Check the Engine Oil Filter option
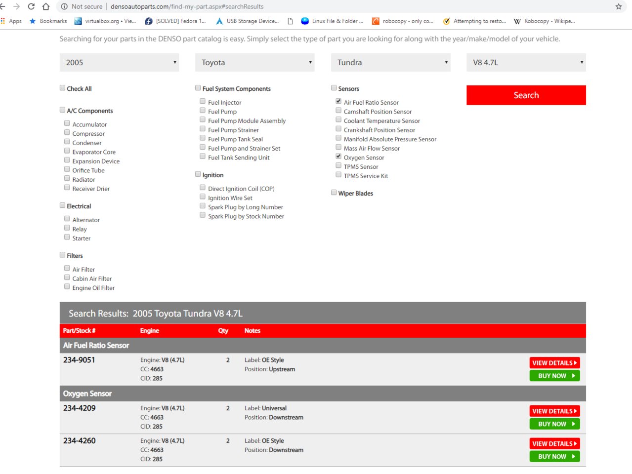The image size is (632, 474). [x=67, y=287]
